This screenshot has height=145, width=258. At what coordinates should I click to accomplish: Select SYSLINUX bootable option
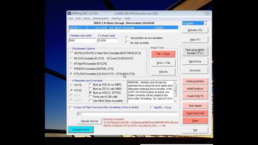click(71, 74)
